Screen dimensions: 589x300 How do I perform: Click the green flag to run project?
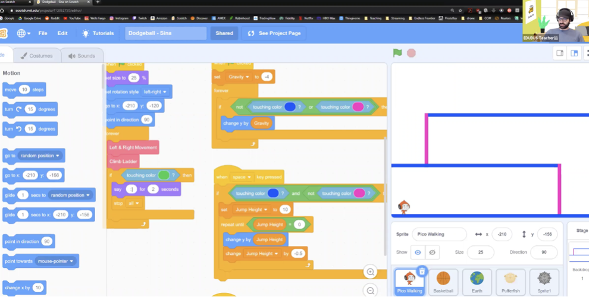click(397, 53)
